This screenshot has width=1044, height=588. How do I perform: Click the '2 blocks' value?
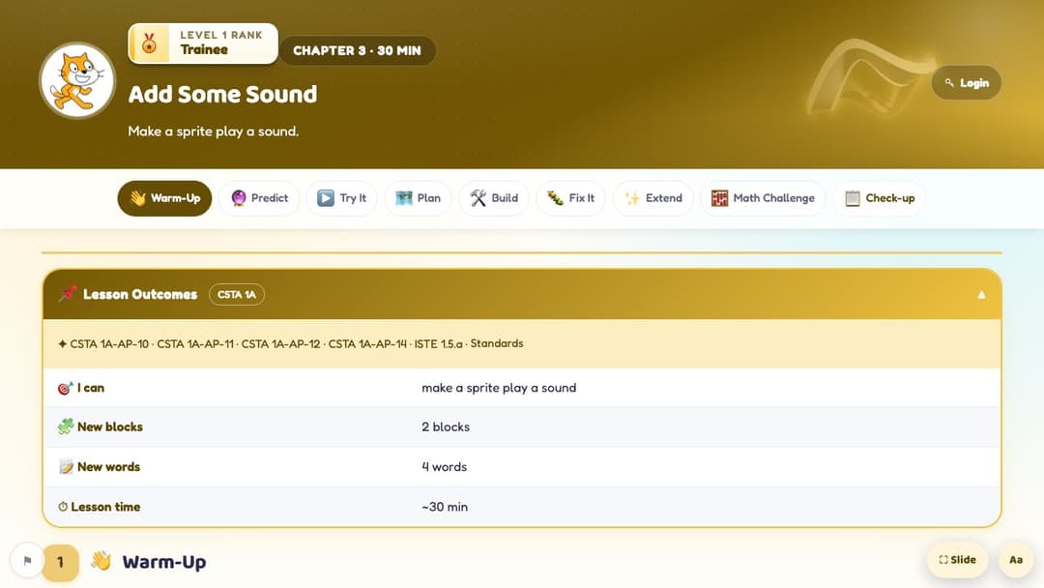tap(446, 426)
